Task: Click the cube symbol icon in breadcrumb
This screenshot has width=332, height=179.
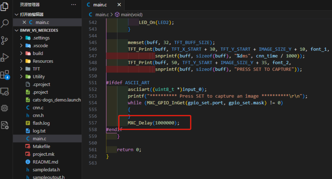Action: (x=117, y=15)
